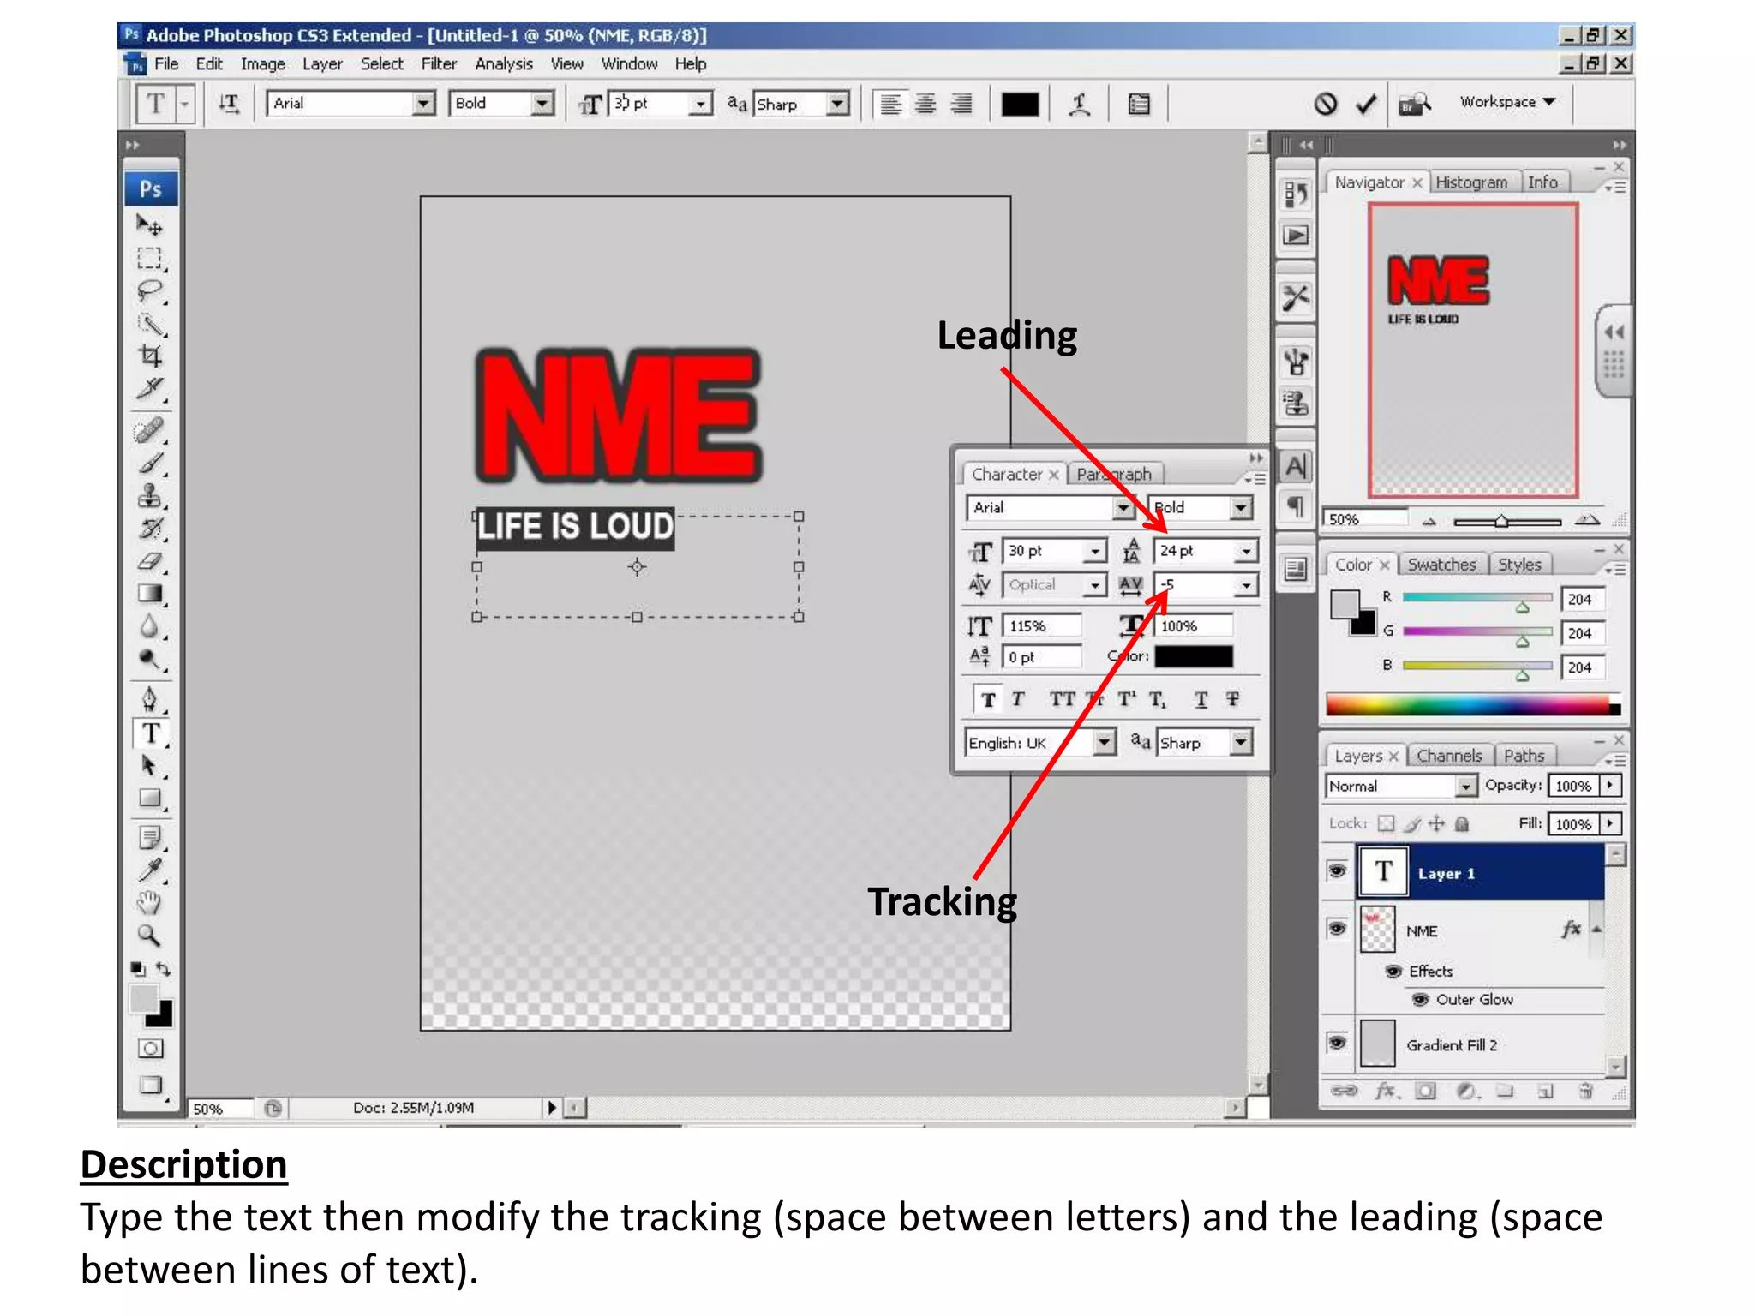Open the Filter menu

(x=439, y=64)
